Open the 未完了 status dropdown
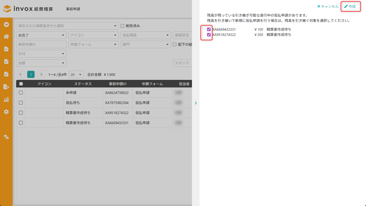This screenshot has width=366, height=206. (41, 35)
